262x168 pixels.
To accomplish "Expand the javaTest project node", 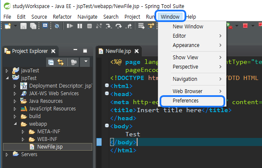I will (x=7, y=71).
